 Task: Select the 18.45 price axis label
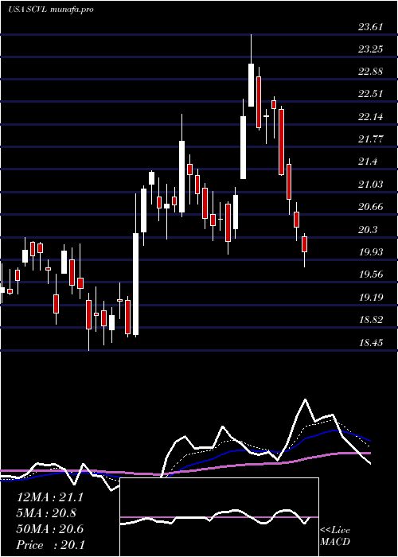point(371,343)
